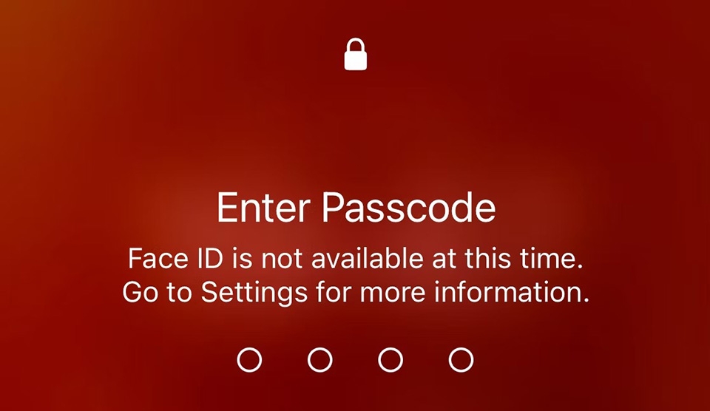Select the fourth passcode digit circle
The height and width of the screenshot is (411, 710).
[461, 360]
